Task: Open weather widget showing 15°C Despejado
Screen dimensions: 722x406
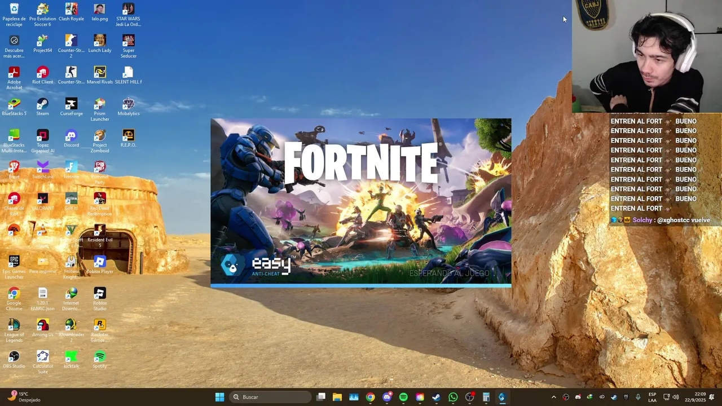Action: [x=25, y=397]
